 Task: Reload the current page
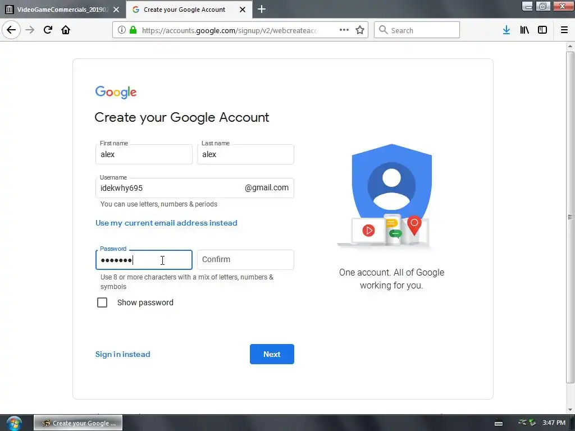pyautogui.click(x=48, y=30)
